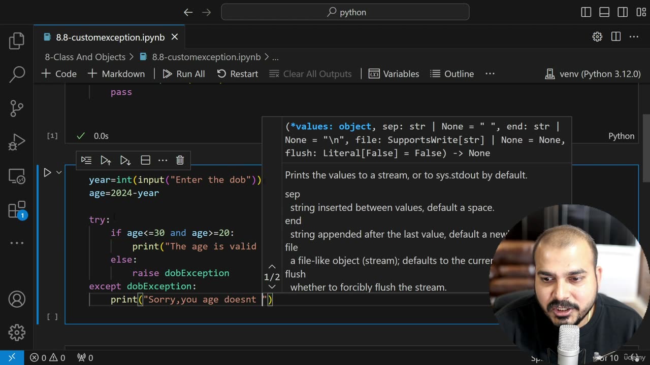Screen dimensions: 650x365
Task: Click the 'except dobException:' line
Action: pyautogui.click(x=143, y=286)
